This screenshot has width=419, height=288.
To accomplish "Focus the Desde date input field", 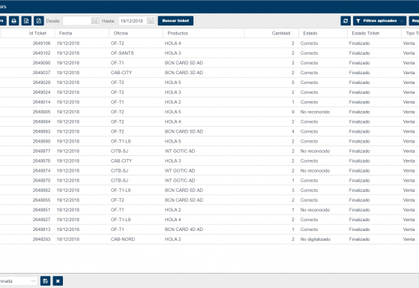I will click(x=77, y=21).
